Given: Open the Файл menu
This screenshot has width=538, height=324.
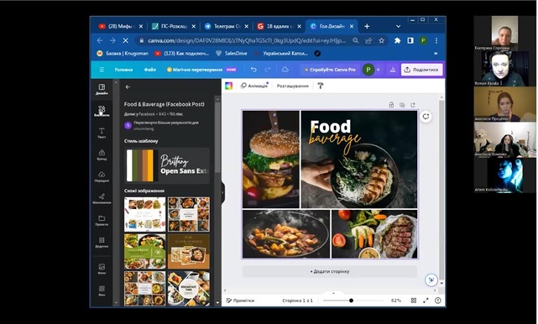Looking at the screenshot, I should point(150,70).
